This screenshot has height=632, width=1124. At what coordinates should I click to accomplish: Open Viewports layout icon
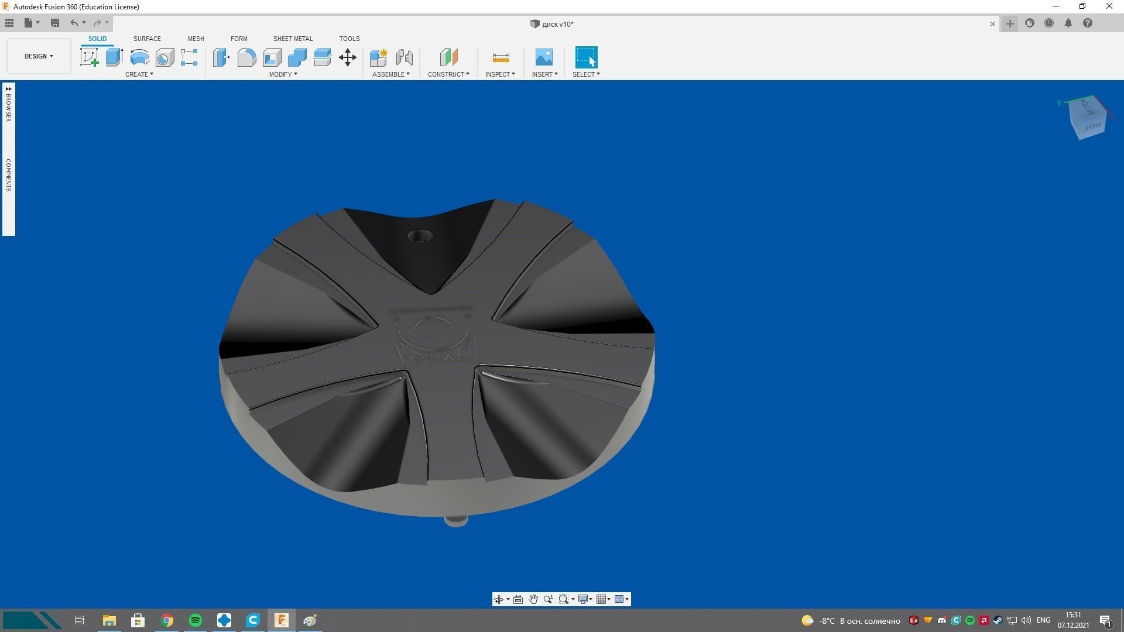click(x=619, y=599)
